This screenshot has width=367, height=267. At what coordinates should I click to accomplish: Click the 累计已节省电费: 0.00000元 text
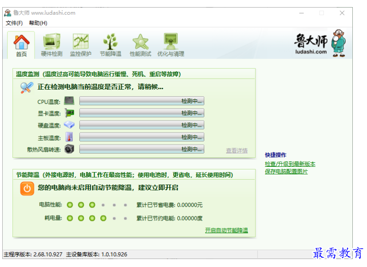[170, 205]
